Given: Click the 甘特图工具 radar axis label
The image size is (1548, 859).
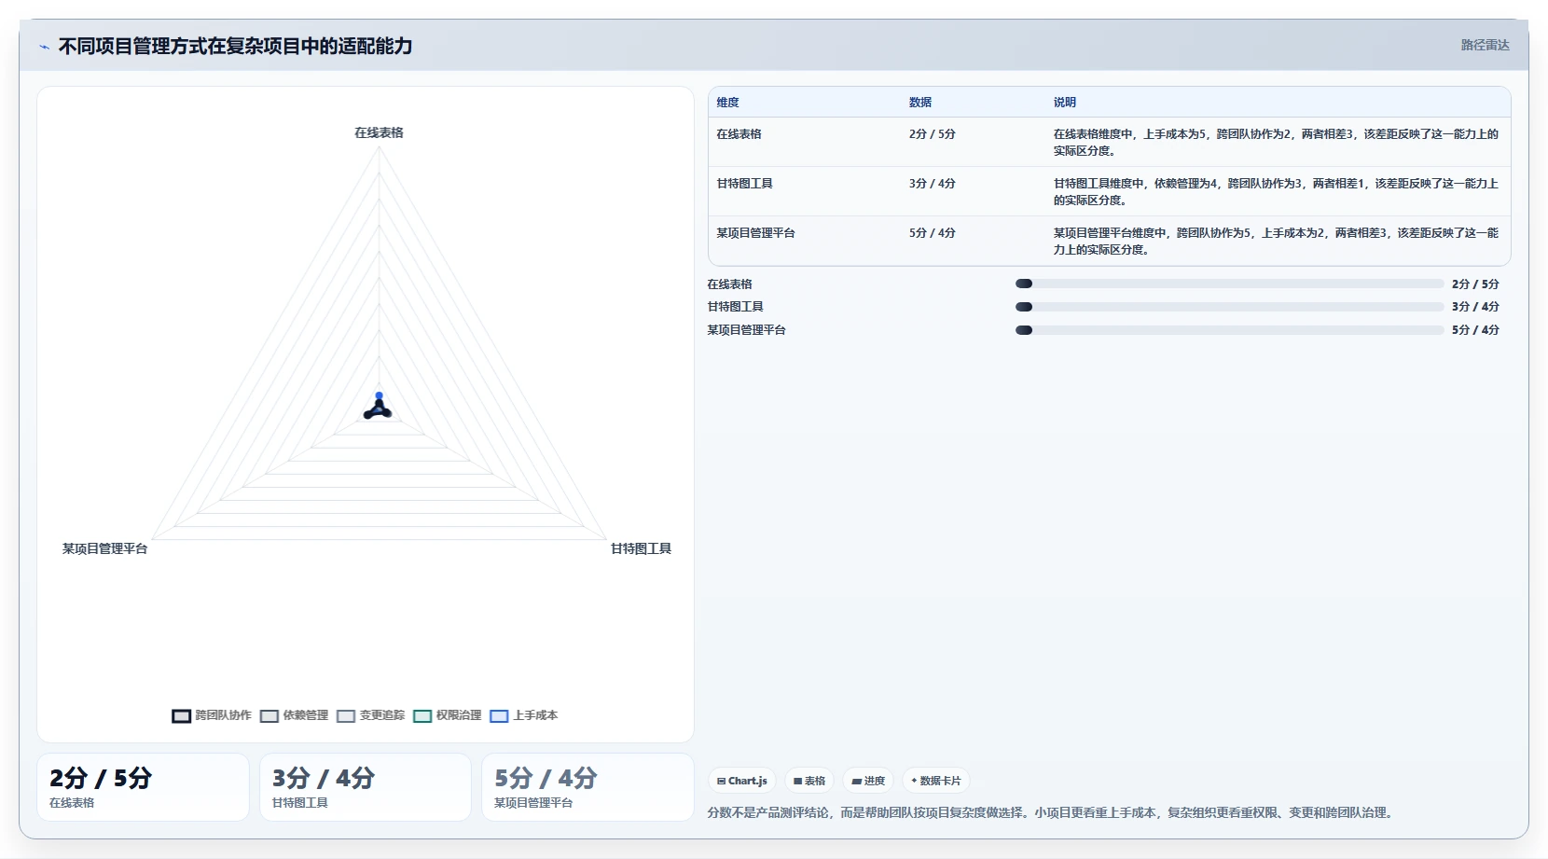Looking at the screenshot, I should [641, 548].
